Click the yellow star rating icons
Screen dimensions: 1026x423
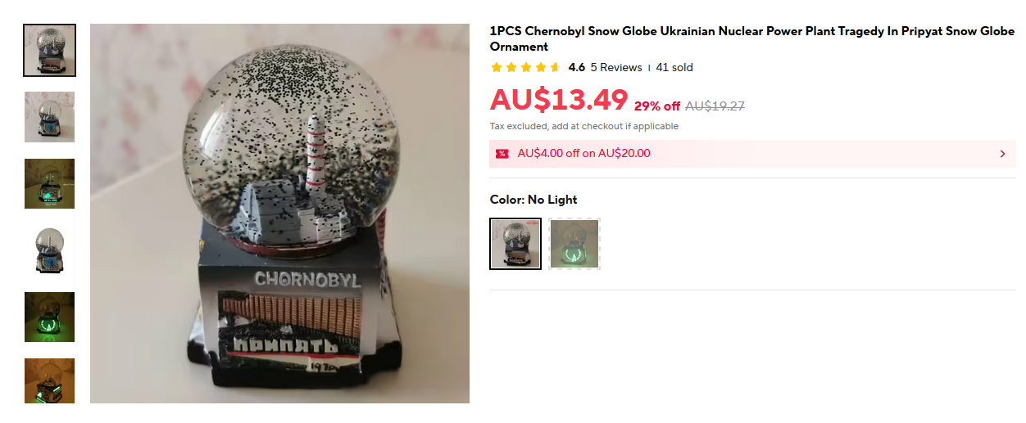(x=525, y=67)
